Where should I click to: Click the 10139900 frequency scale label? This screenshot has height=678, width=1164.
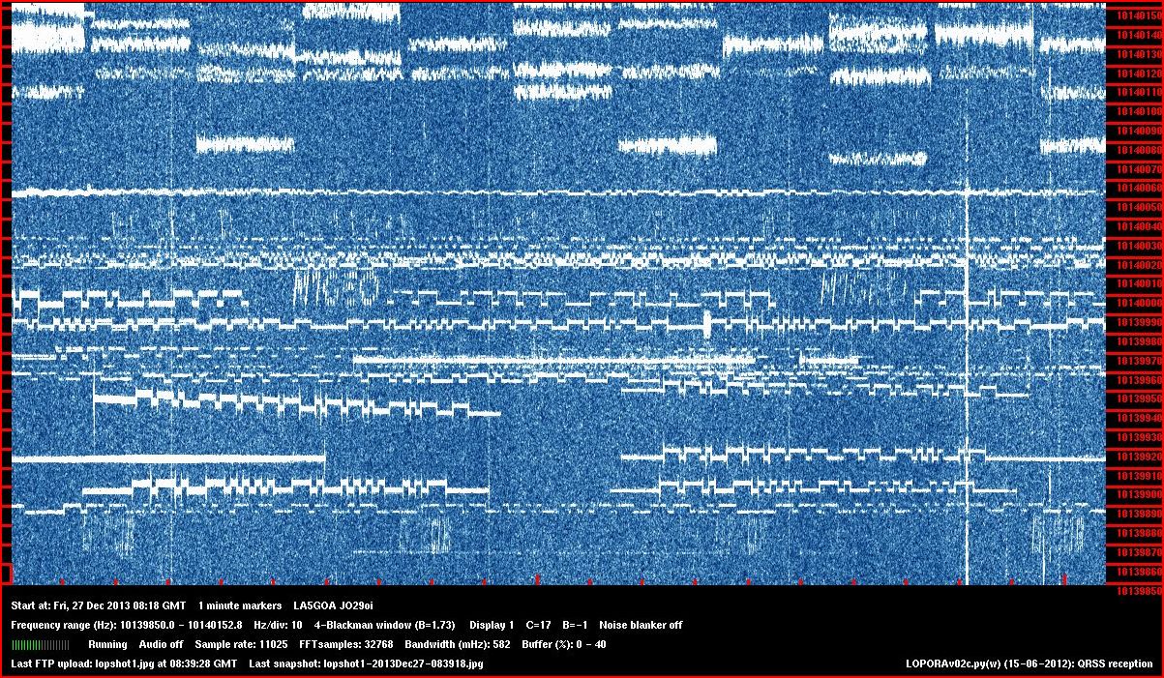[x=1134, y=494]
